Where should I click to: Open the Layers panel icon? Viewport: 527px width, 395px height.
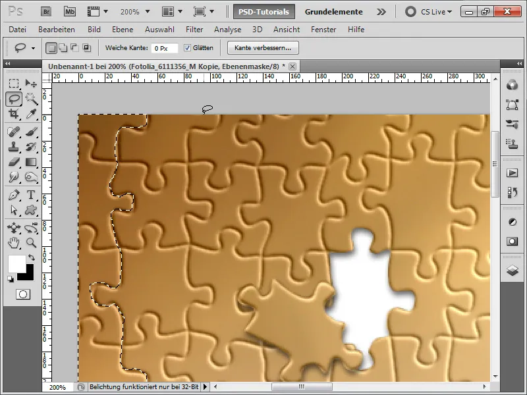click(513, 270)
